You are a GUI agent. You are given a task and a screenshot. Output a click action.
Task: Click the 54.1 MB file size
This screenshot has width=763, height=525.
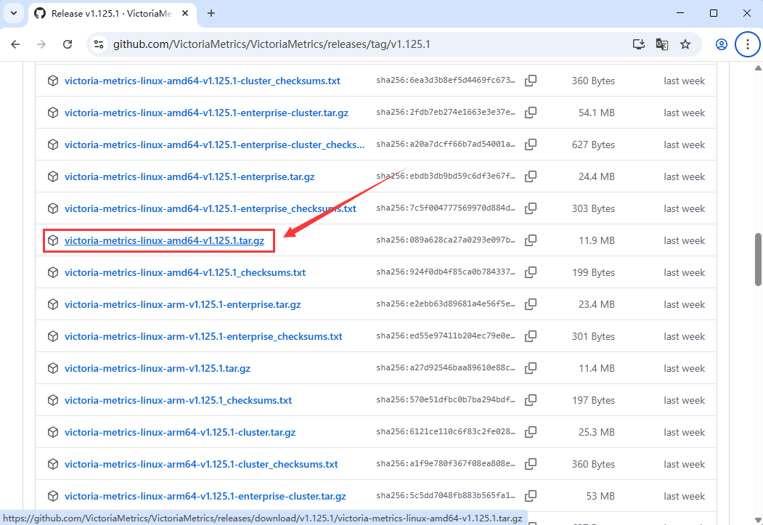click(597, 113)
